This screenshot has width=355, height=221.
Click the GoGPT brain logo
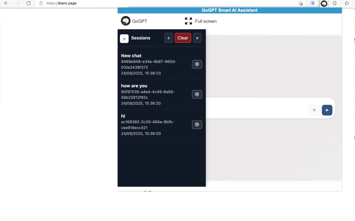(x=126, y=21)
